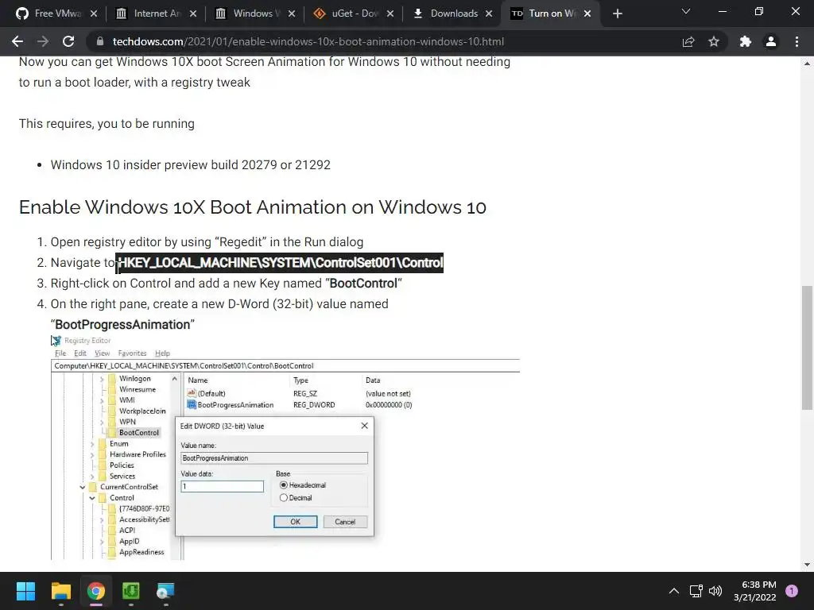The height and width of the screenshot is (610, 814).
Task: Open the tab search chevron
Action: pyautogui.click(x=686, y=11)
